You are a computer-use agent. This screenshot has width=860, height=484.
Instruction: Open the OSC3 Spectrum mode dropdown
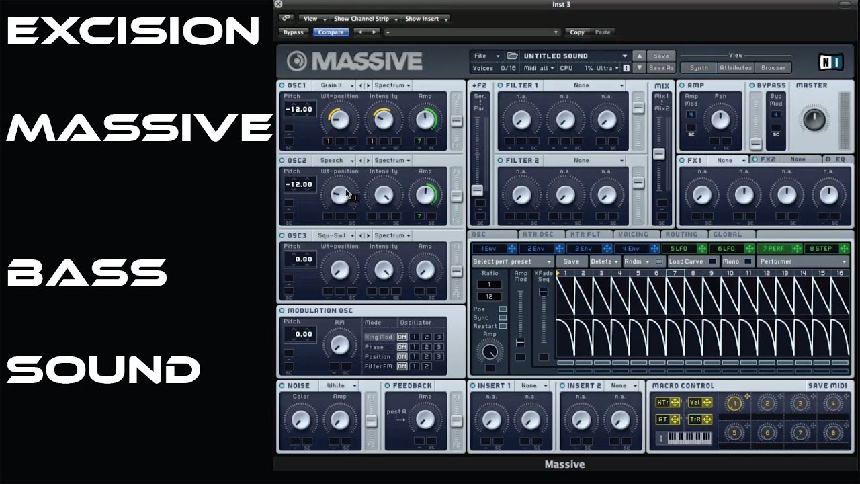click(392, 236)
